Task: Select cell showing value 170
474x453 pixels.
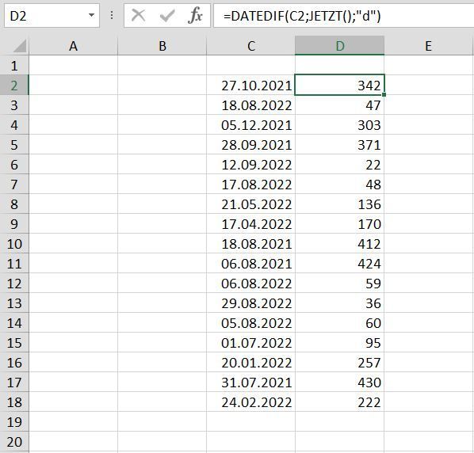Action: coord(340,224)
